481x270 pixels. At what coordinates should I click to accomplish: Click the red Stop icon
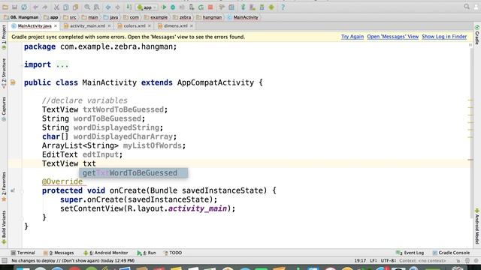point(210,7)
